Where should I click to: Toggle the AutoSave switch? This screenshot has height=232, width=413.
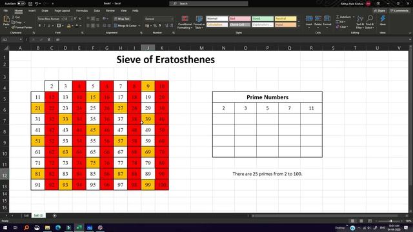(x=21, y=4)
